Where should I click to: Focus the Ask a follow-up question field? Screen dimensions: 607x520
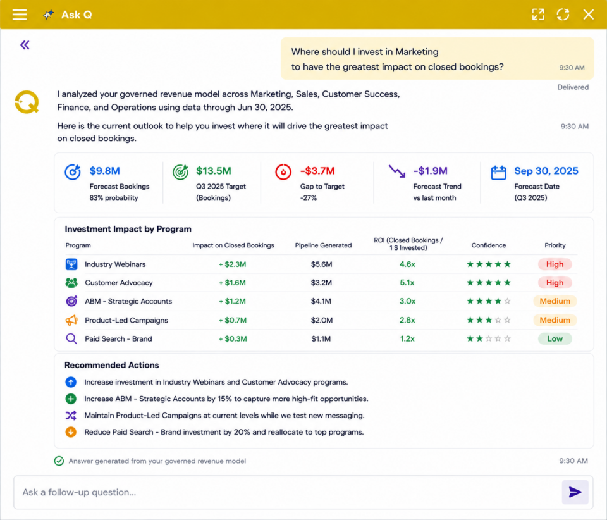(x=287, y=492)
